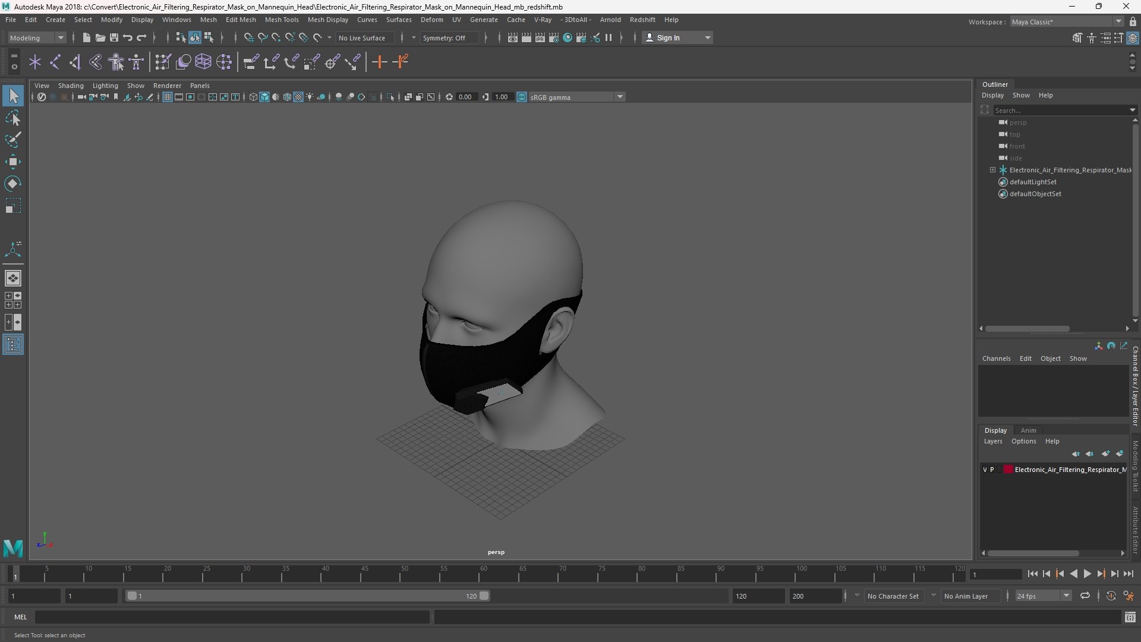The width and height of the screenshot is (1141, 642).
Task: Click the Save Scene disk icon
Action: pos(114,37)
